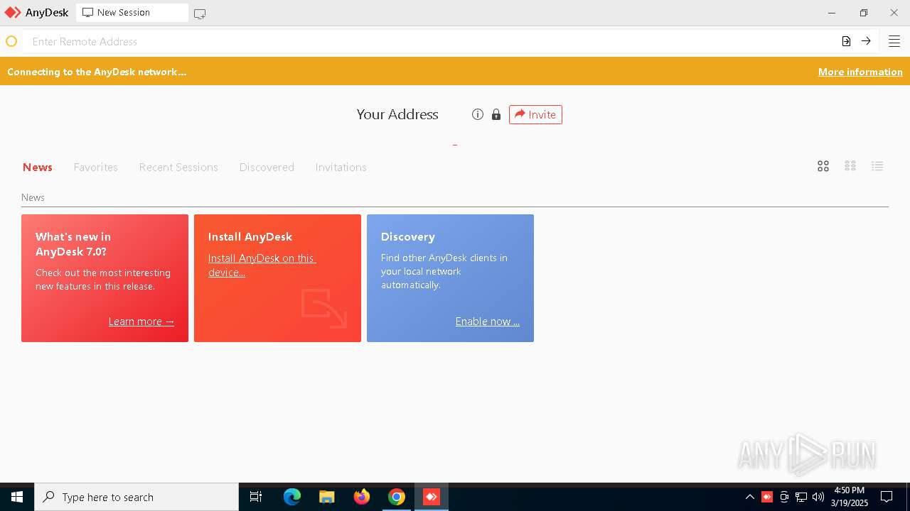Click the Install AnyDesk card heading
Image resolution: width=910 pixels, height=511 pixels.
point(250,237)
